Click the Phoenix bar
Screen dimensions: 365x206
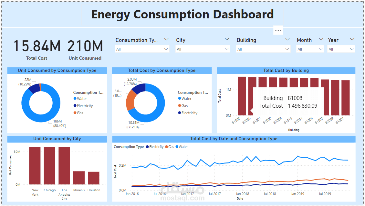click(79, 178)
